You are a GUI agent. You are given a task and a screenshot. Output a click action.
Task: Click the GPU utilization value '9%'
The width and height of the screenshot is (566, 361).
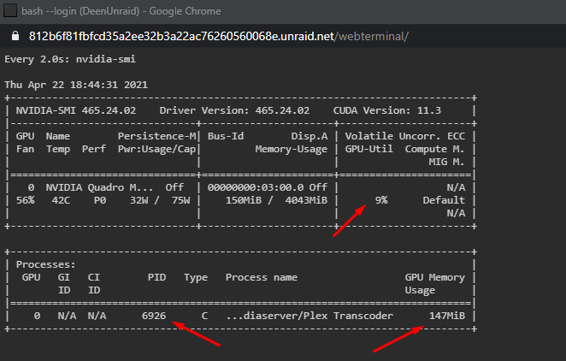point(381,200)
